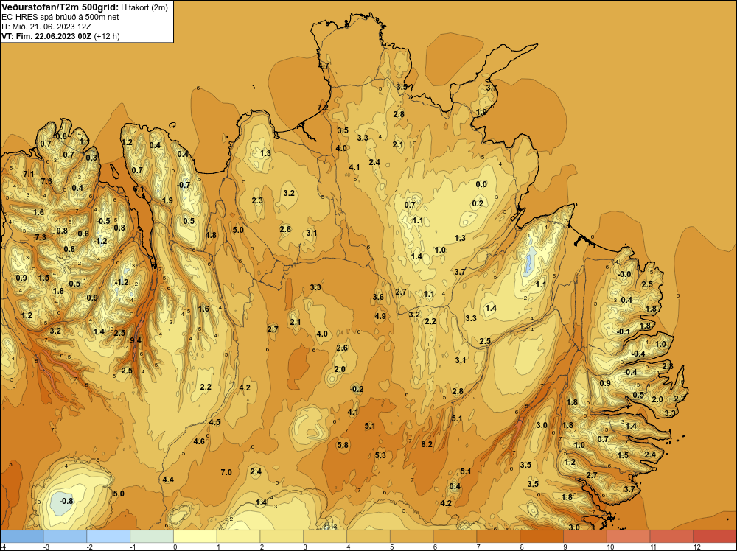
Task: Select the darkest blue -4 to -3 legend swatch
Action: (x=21, y=536)
